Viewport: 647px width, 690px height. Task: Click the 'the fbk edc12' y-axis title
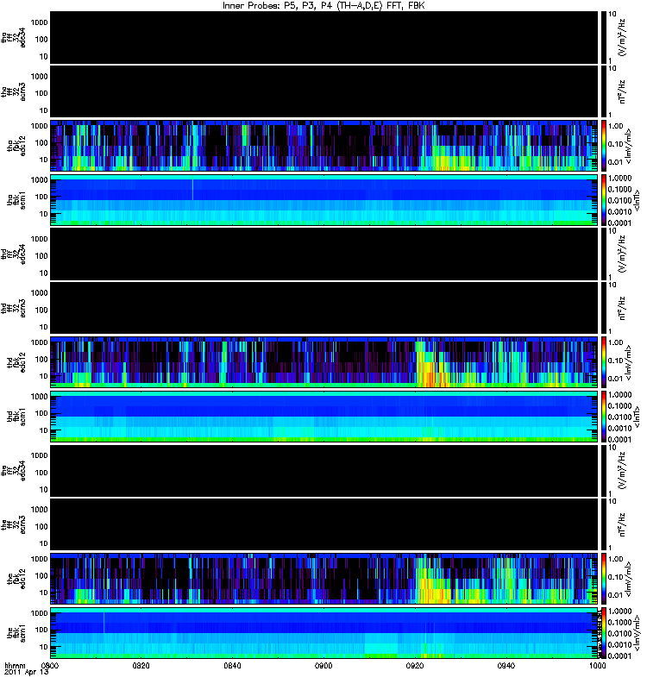(16, 579)
